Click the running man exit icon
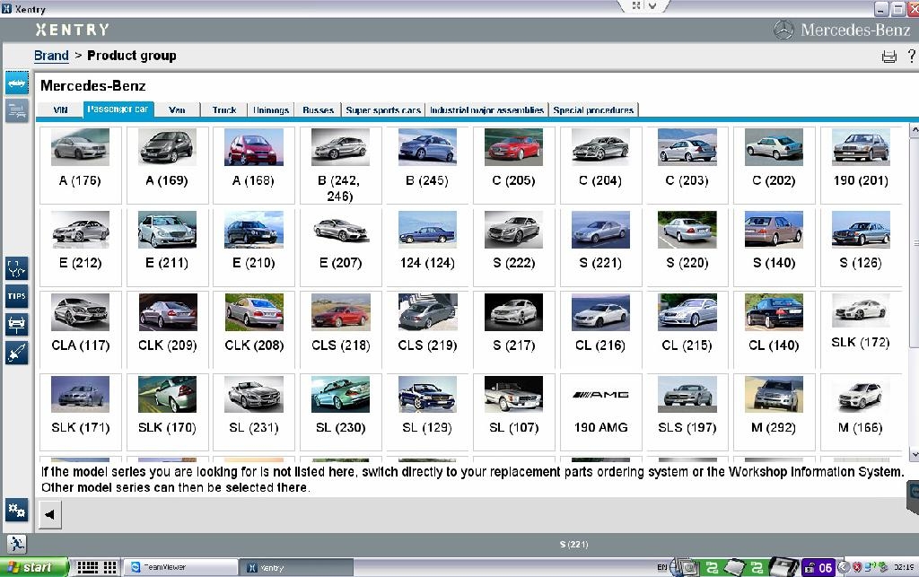 pos(16,544)
